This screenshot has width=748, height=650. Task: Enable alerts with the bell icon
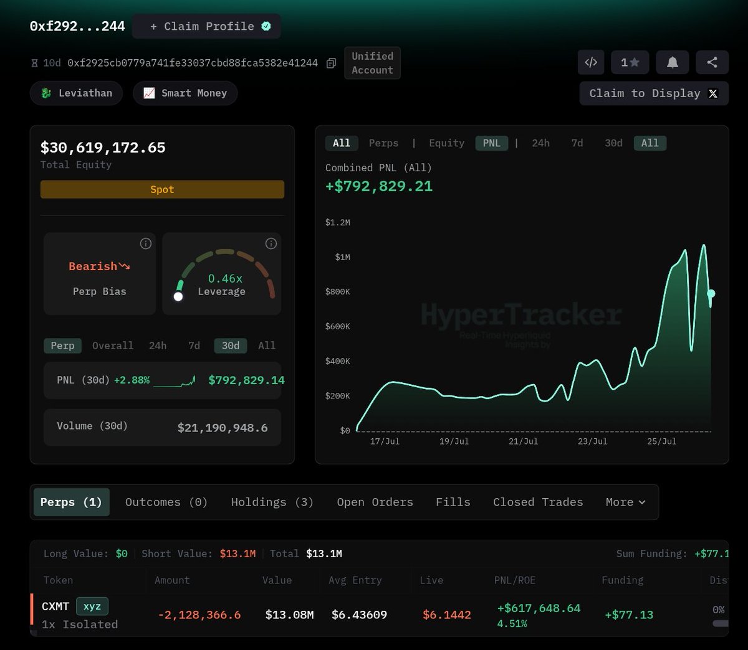[673, 62]
